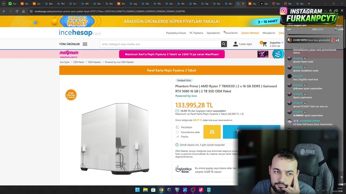Click the Powered by ince brand link
Viewport: 346px width, 194px height.
point(186,96)
